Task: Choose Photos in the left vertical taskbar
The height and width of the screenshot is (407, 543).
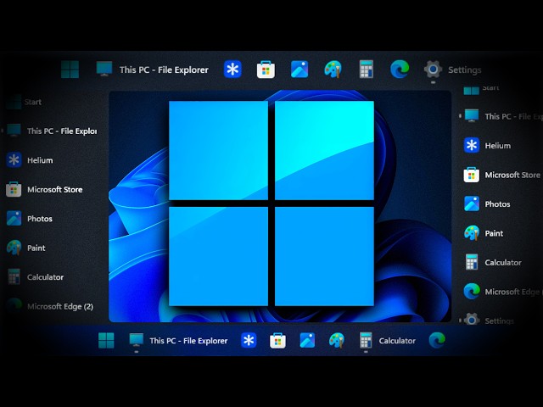Action: 30,219
